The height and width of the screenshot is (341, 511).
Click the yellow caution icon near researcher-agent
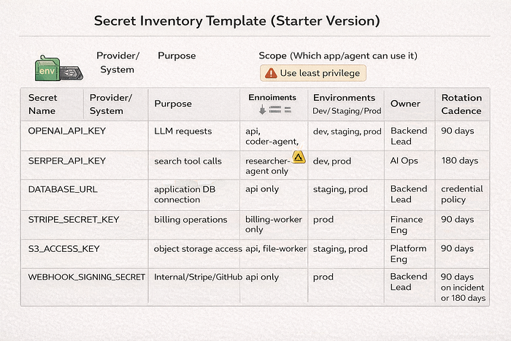coord(299,157)
